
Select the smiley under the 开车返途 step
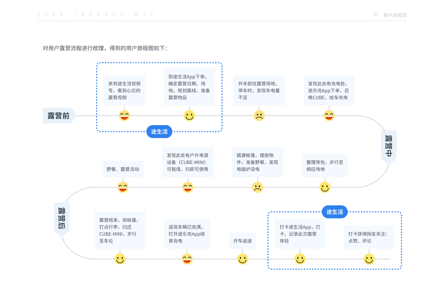[242, 259]
